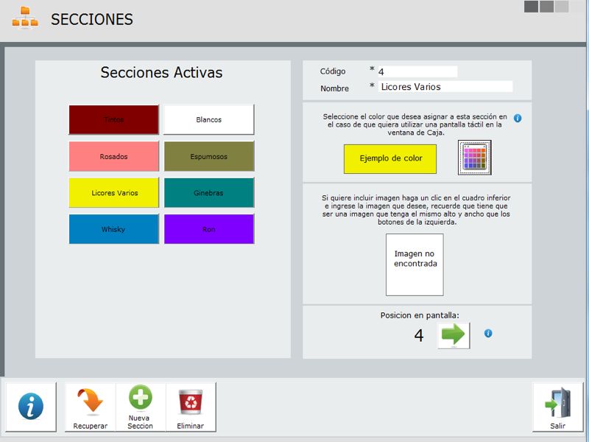Select the Blancos section button
Screen dimensions: 589x442
pyautogui.click(x=209, y=119)
